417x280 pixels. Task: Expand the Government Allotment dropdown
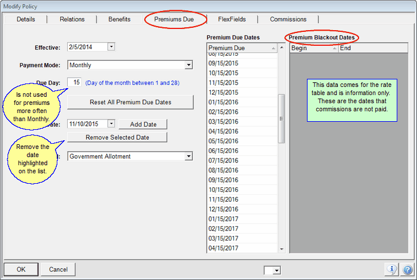click(x=189, y=156)
